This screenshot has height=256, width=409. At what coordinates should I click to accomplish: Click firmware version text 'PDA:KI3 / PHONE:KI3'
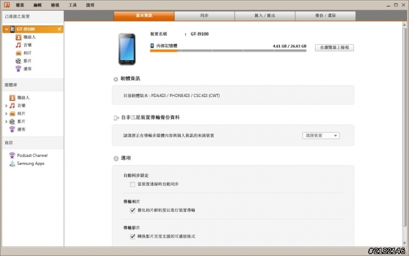coord(171,96)
